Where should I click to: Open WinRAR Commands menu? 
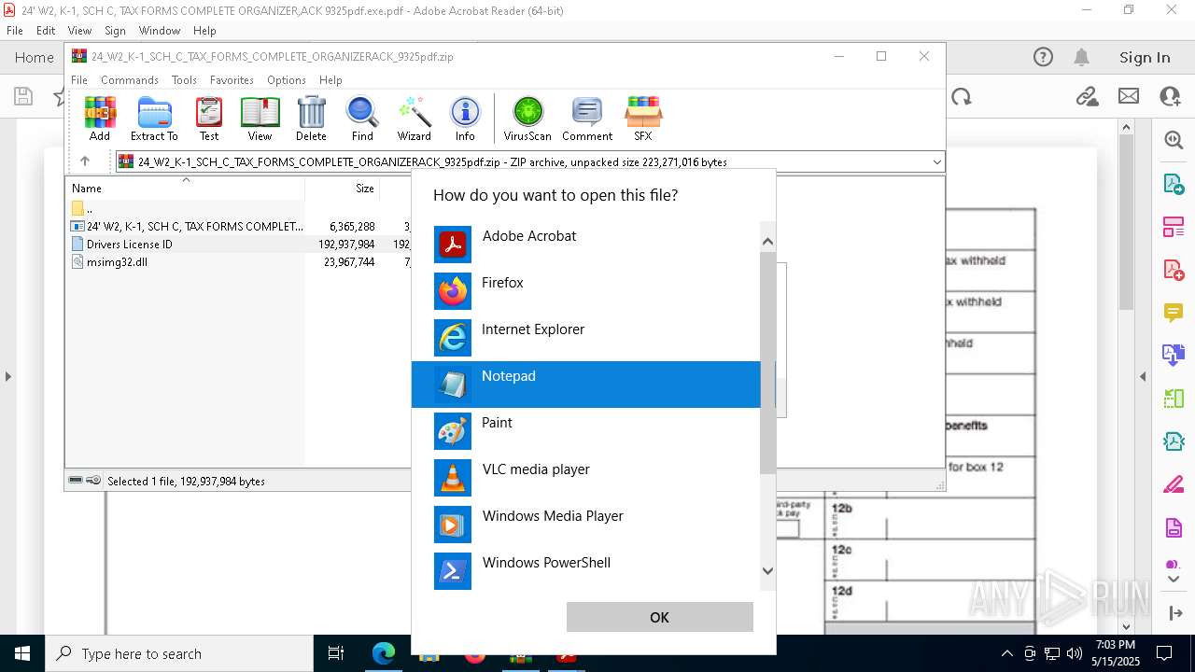pyautogui.click(x=130, y=80)
